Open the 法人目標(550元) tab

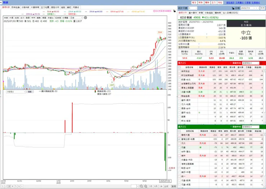[x=230, y=13]
